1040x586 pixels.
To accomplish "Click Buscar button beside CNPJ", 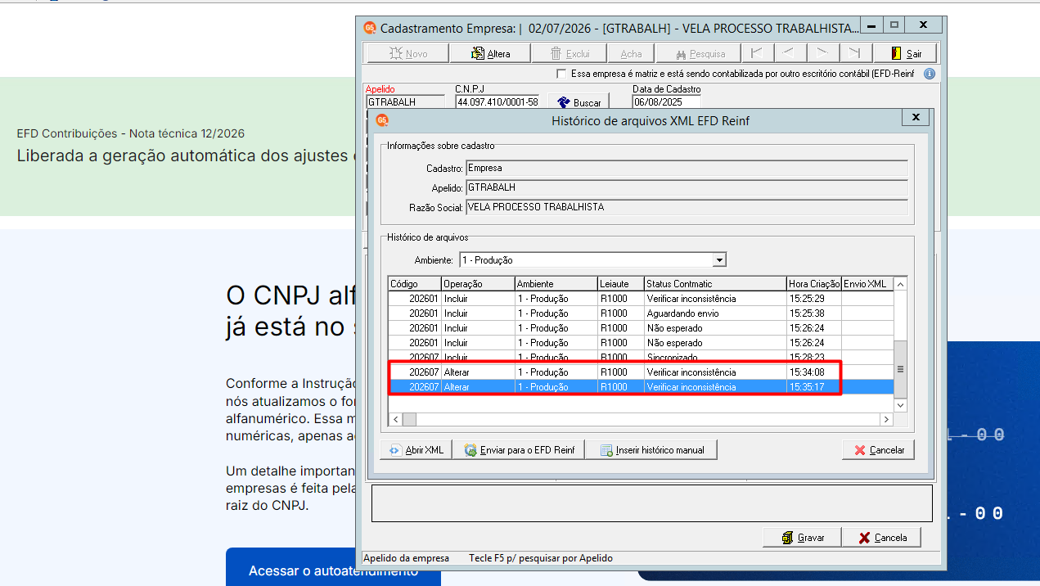I will coord(579,102).
